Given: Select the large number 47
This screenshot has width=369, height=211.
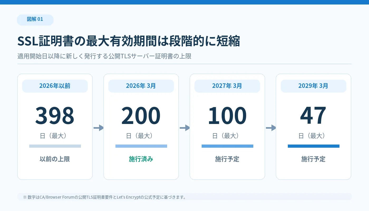Looking at the screenshot, I should point(313,116).
